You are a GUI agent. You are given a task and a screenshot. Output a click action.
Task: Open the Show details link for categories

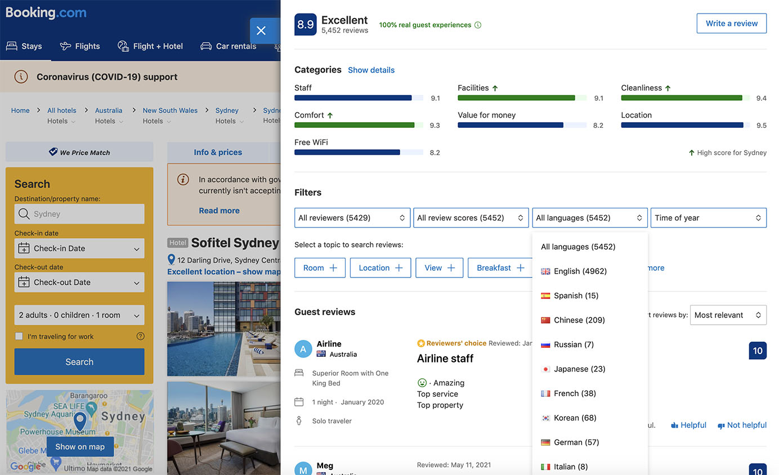(371, 70)
